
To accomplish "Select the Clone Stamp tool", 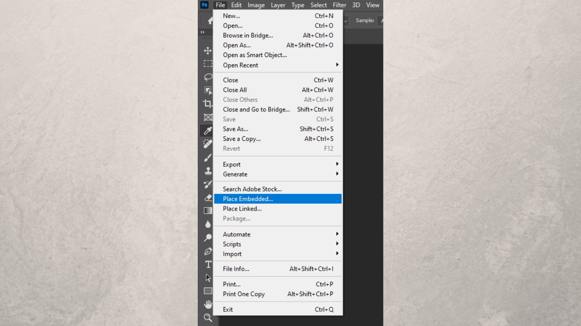I will coord(208,171).
